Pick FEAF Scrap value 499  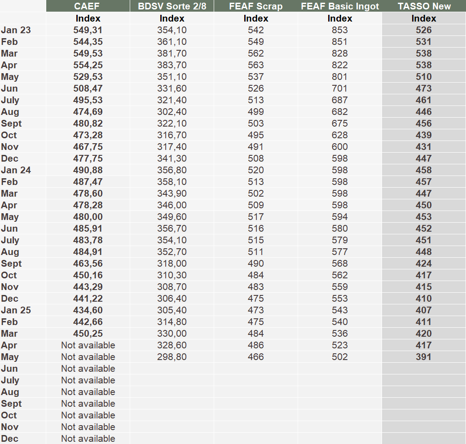click(256, 112)
